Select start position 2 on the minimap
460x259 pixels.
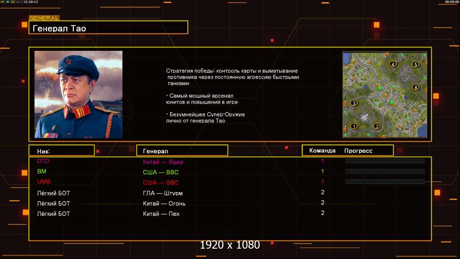coord(377,126)
